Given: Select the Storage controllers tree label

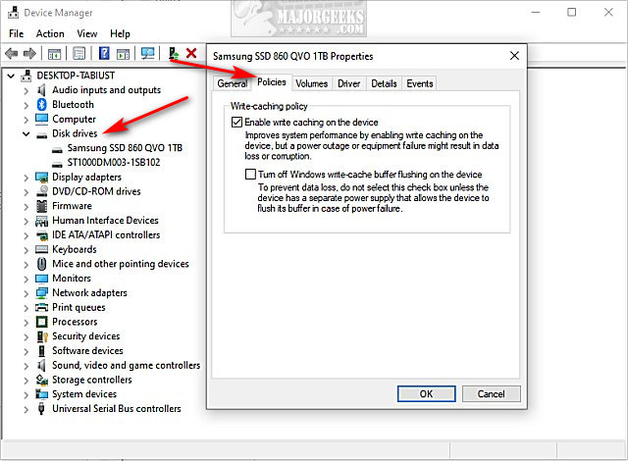Looking at the screenshot, I should (91, 380).
